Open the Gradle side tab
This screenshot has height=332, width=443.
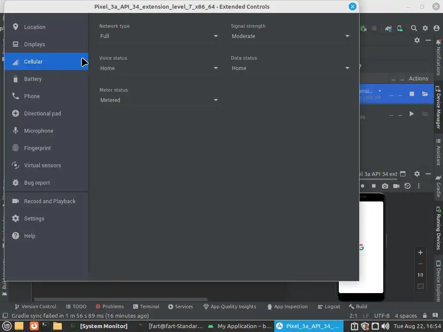438,186
